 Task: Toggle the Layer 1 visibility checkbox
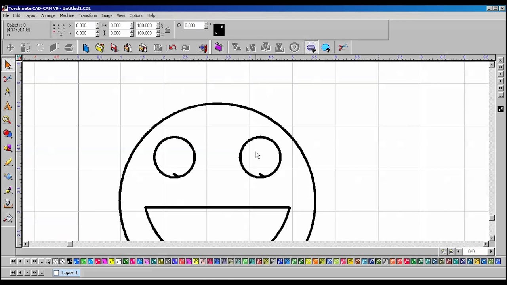click(x=56, y=272)
